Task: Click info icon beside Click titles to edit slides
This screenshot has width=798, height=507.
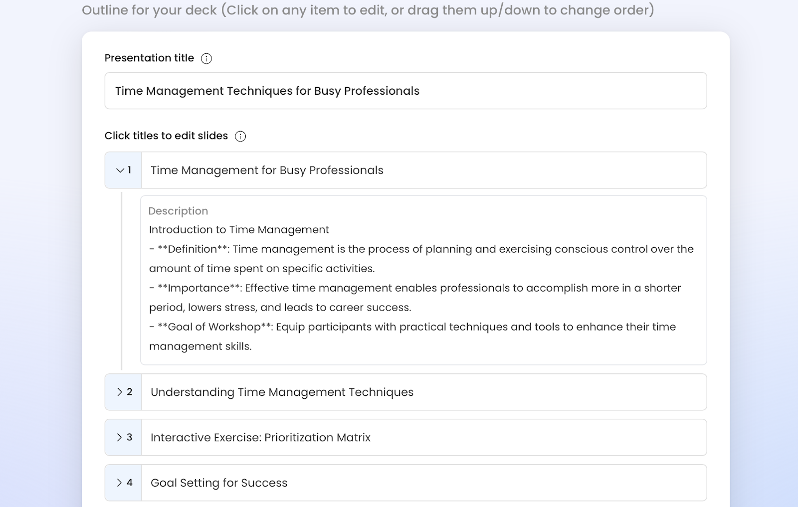Action: tap(240, 137)
